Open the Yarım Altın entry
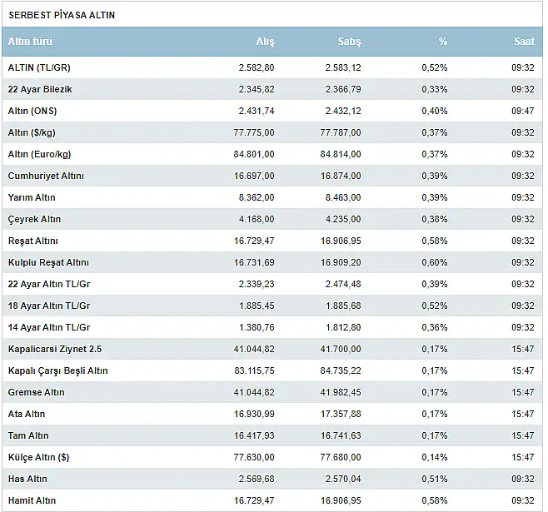 (32, 197)
